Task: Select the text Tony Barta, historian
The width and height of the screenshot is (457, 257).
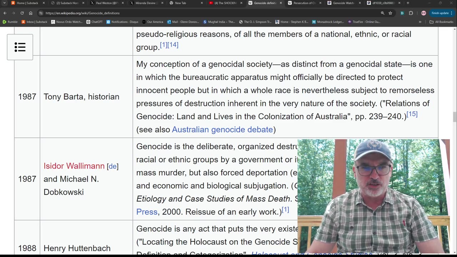Action: (x=81, y=97)
